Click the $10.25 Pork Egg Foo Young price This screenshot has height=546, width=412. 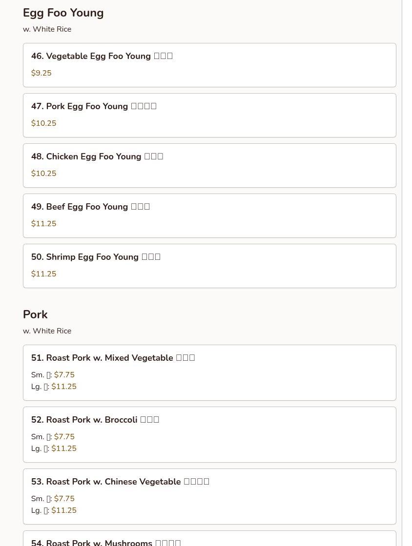pyautogui.click(x=44, y=123)
